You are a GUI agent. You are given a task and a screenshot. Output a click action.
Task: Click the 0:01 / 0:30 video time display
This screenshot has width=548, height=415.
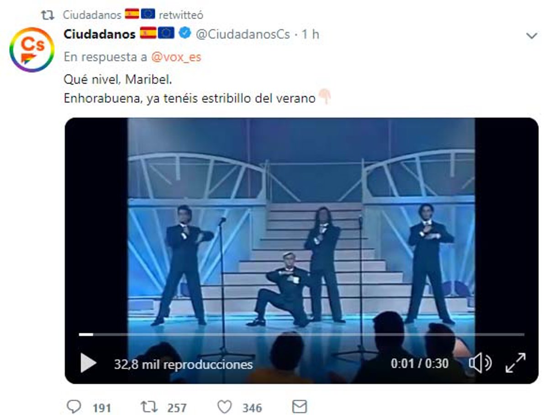pyautogui.click(x=419, y=363)
